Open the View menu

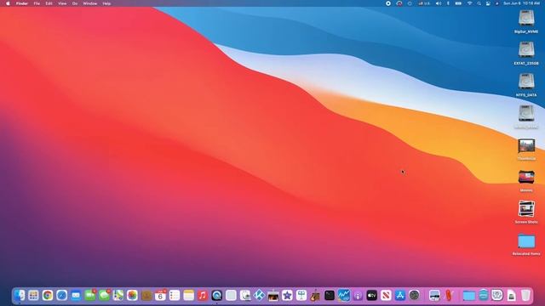tap(62, 3)
